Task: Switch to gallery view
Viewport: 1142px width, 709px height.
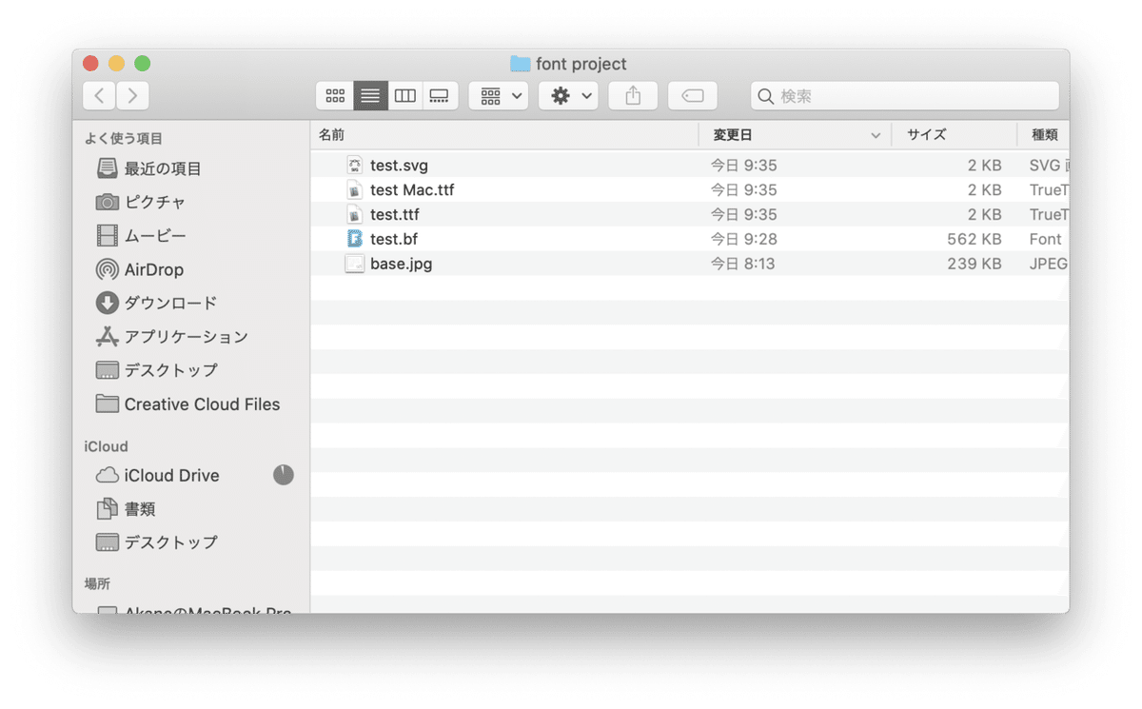Action: click(x=440, y=95)
